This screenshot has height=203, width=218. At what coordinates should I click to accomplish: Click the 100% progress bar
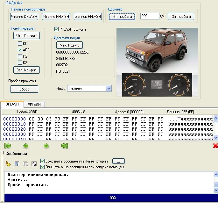click(x=111, y=198)
